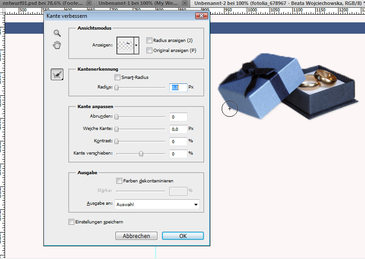This screenshot has height=259, width=365.
Task: Click the Kante verschieben slider handle
Action: tap(141, 154)
